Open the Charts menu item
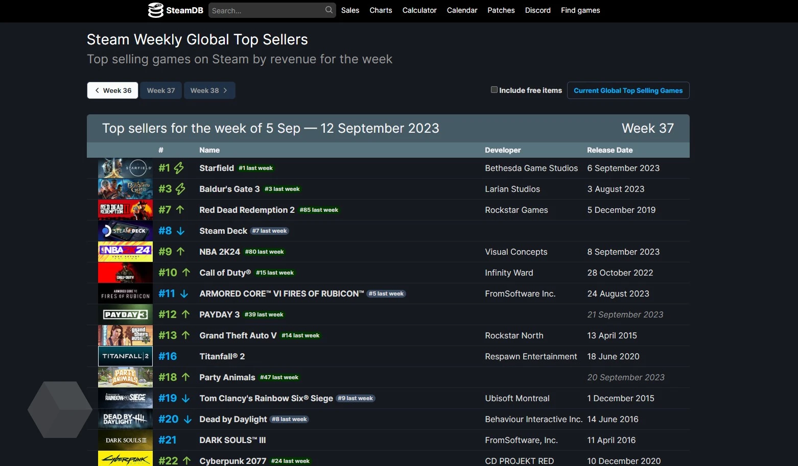798x466 pixels. pyautogui.click(x=381, y=10)
